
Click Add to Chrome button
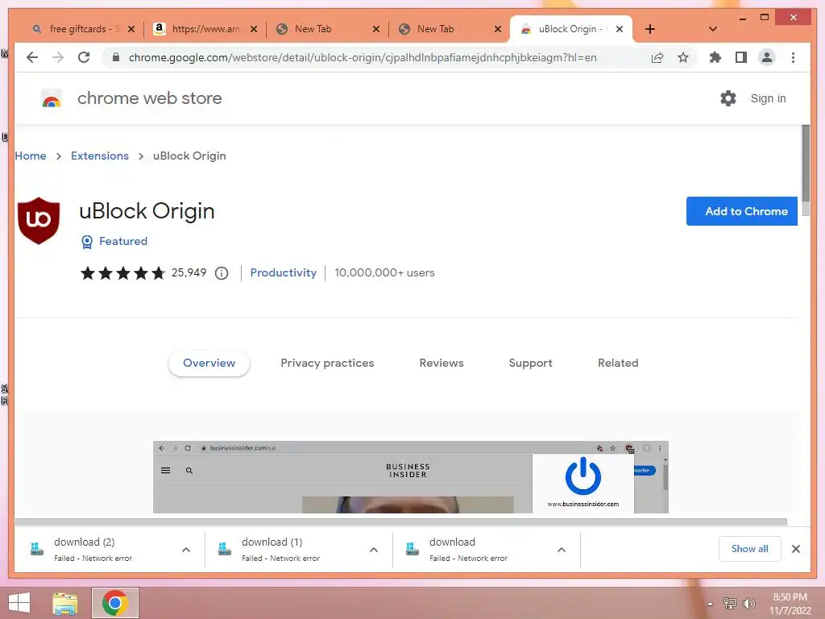pos(741,211)
